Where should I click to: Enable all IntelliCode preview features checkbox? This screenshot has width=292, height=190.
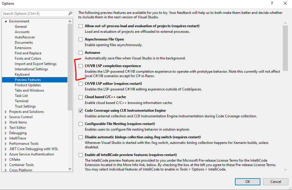[x=81, y=155]
